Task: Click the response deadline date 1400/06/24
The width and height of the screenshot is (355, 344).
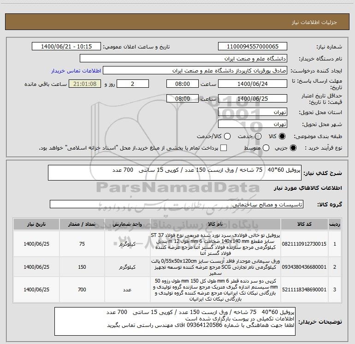Action: coord(253,84)
